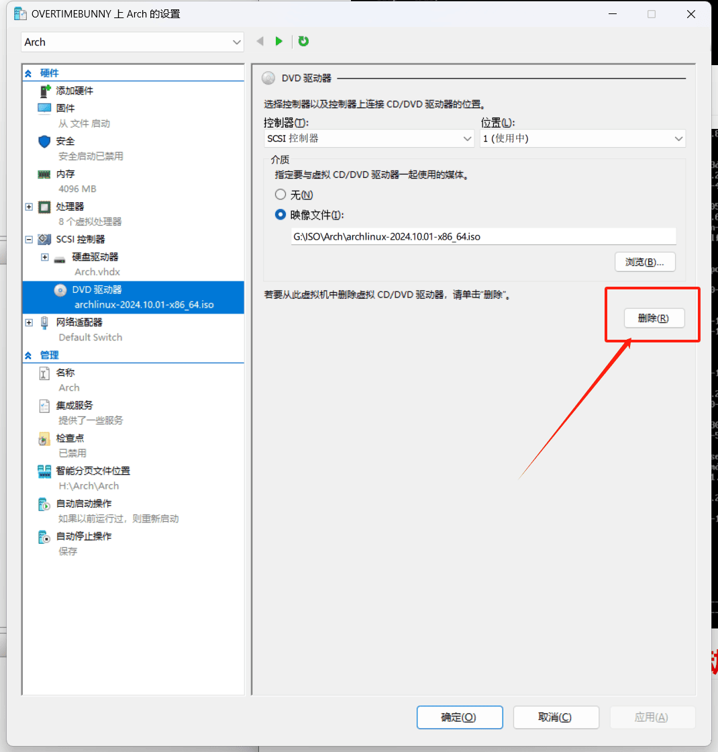Select the None (无) media radio button
718x752 pixels.
click(x=280, y=195)
